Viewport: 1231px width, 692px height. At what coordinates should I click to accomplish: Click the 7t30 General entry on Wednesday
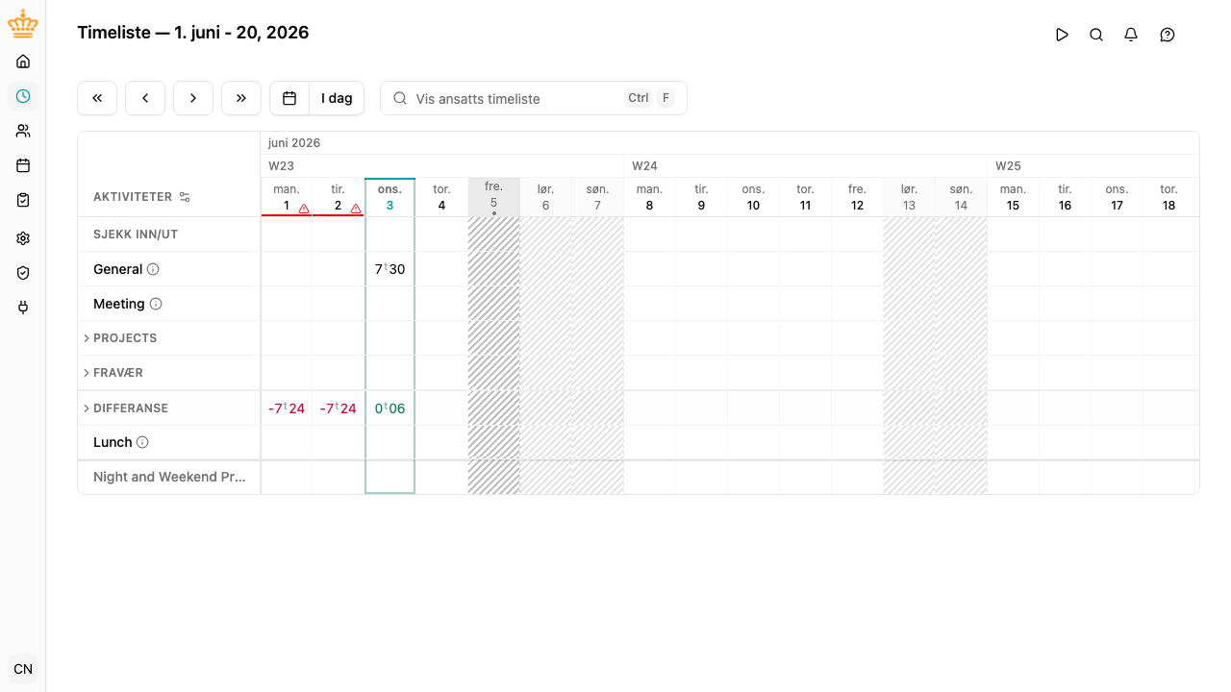[x=389, y=269]
